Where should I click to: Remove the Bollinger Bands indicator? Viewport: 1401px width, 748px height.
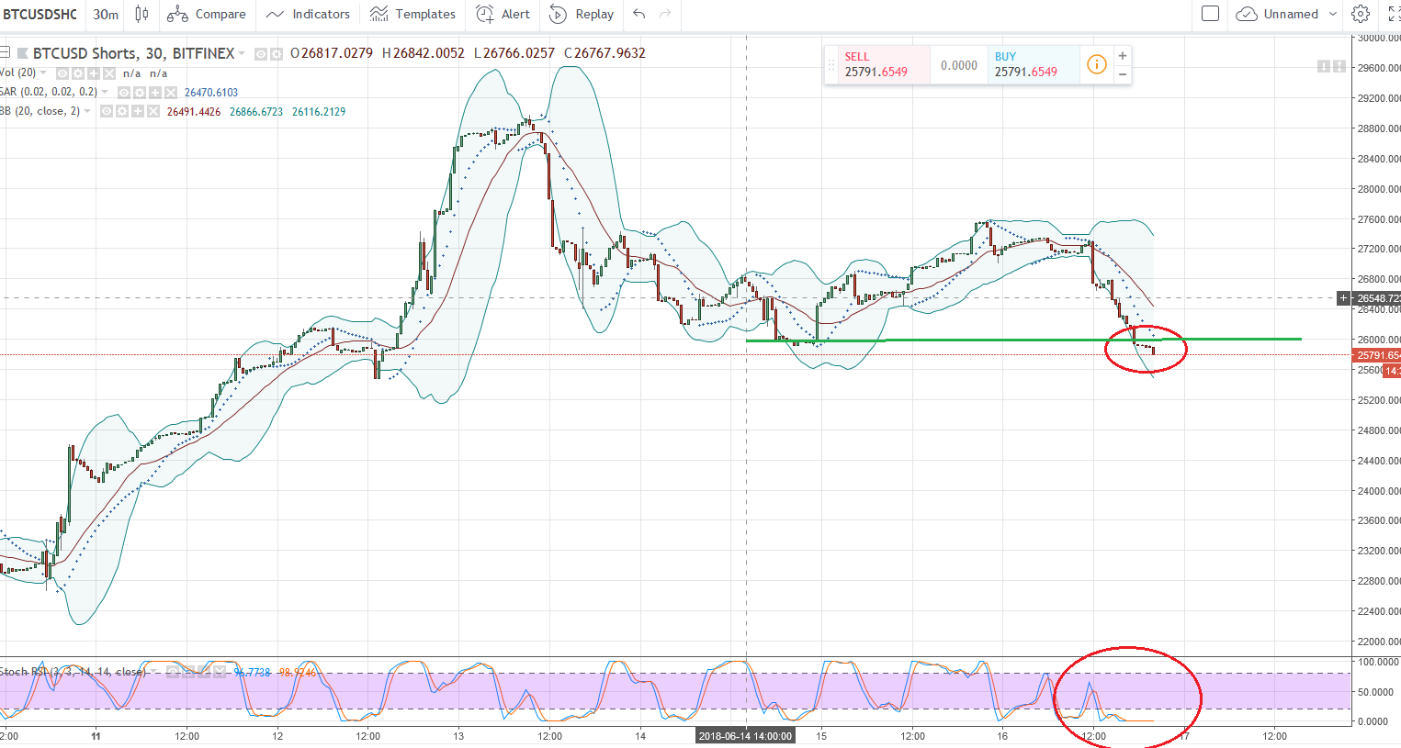point(153,112)
